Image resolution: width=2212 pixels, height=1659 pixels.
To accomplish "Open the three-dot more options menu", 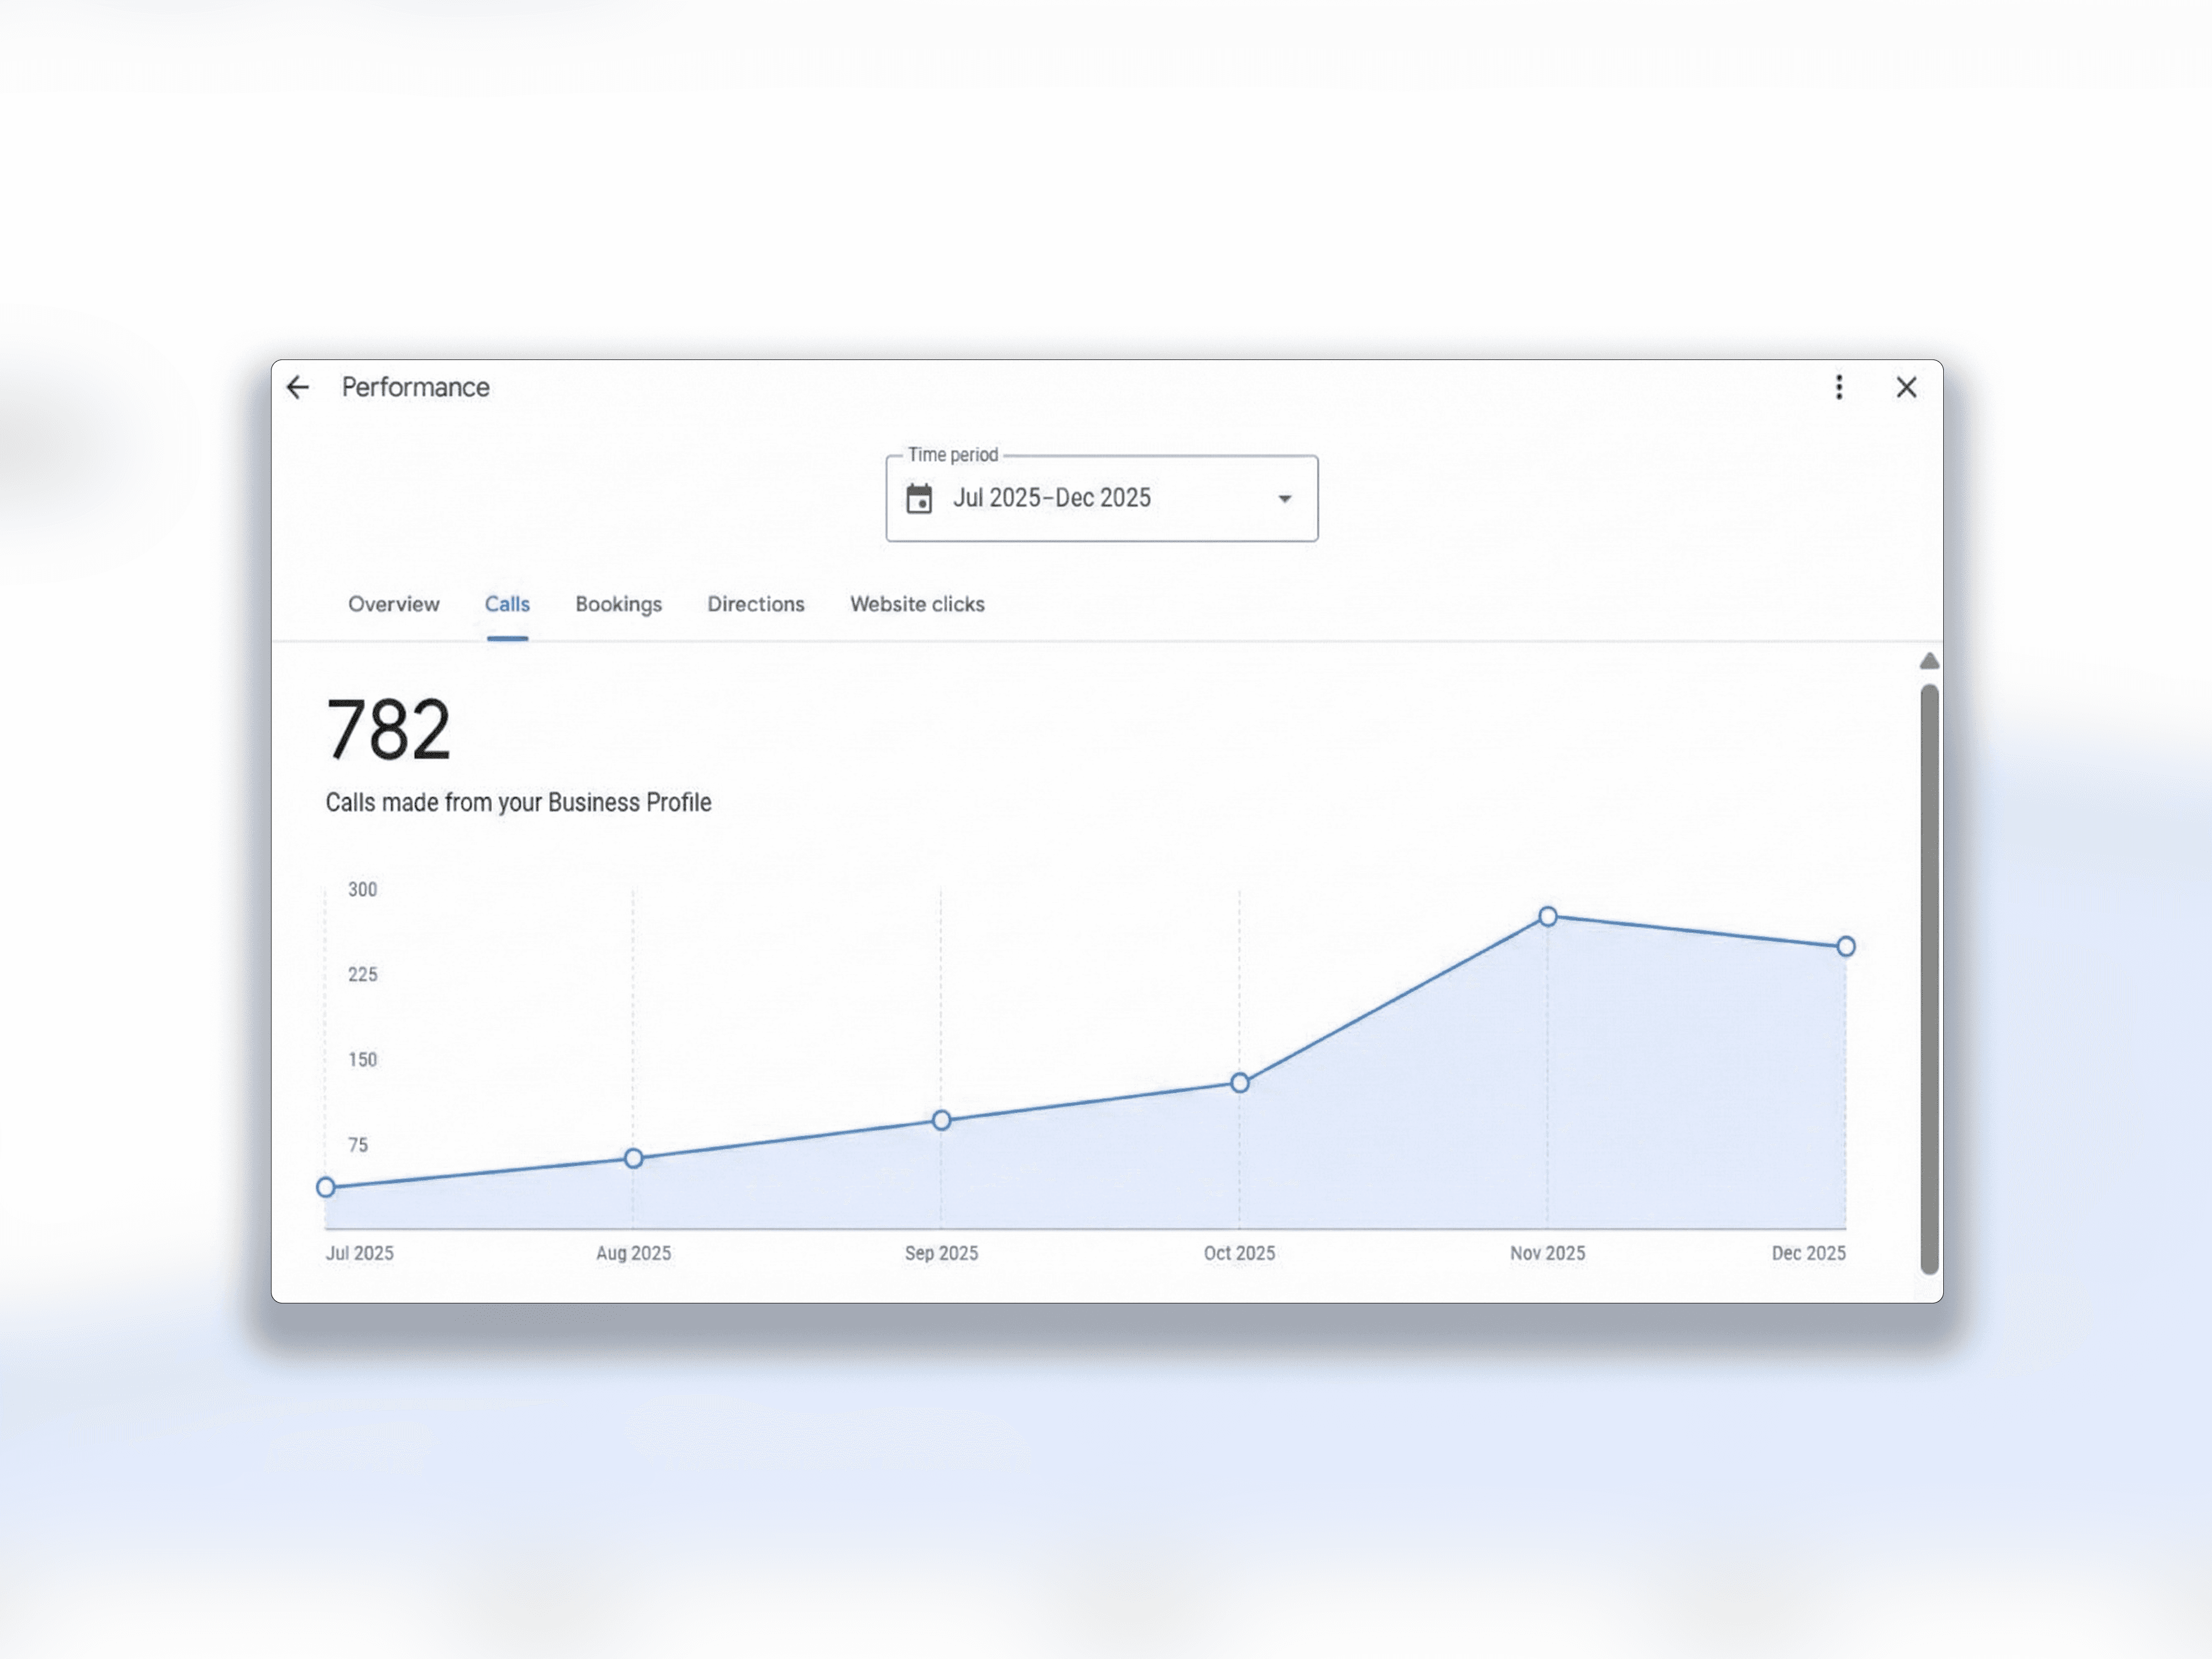I will tap(1838, 388).
